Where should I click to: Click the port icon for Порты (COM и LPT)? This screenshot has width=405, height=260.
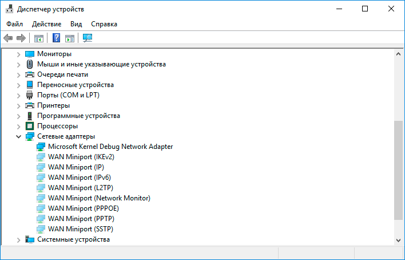pos(30,95)
